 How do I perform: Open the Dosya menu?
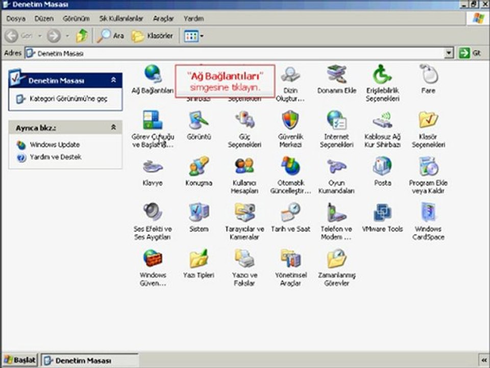pos(16,18)
